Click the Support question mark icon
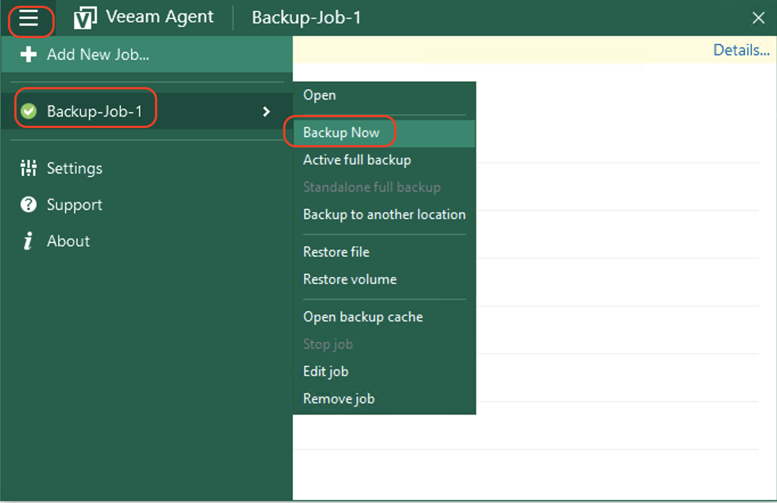The width and height of the screenshot is (777, 503). click(28, 204)
